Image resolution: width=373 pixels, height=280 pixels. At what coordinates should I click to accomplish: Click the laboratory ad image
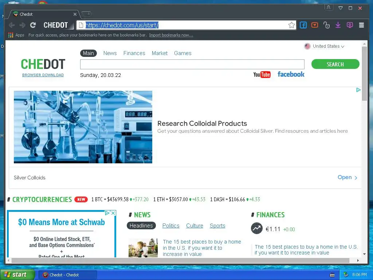point(83,127)
